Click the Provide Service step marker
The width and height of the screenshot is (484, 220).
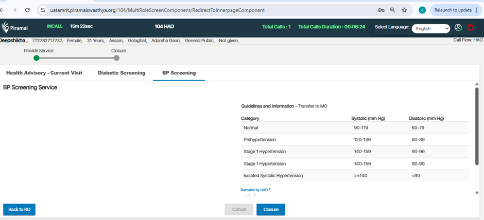coord(36,58)
